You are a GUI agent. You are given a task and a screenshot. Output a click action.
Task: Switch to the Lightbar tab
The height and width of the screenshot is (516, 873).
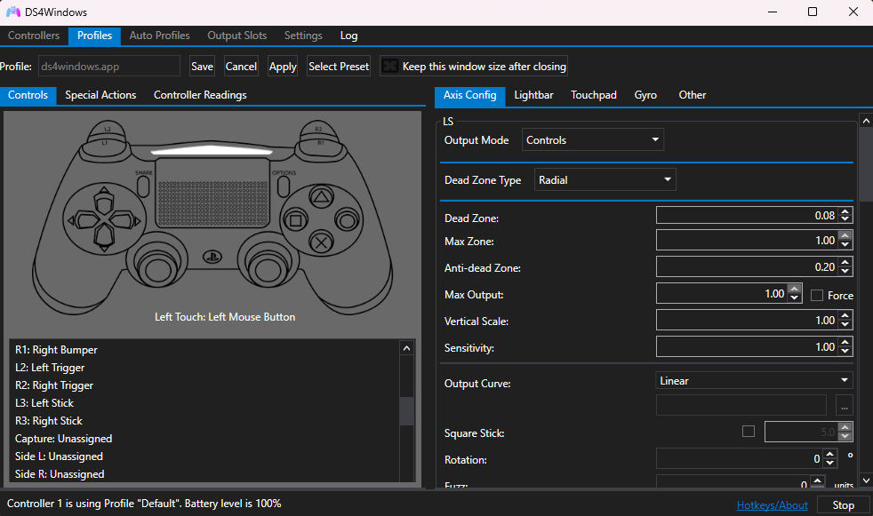pyautogui.click(x=533, y=94)
